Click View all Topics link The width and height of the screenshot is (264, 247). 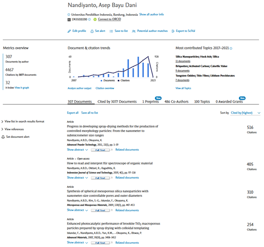[183, 88]
